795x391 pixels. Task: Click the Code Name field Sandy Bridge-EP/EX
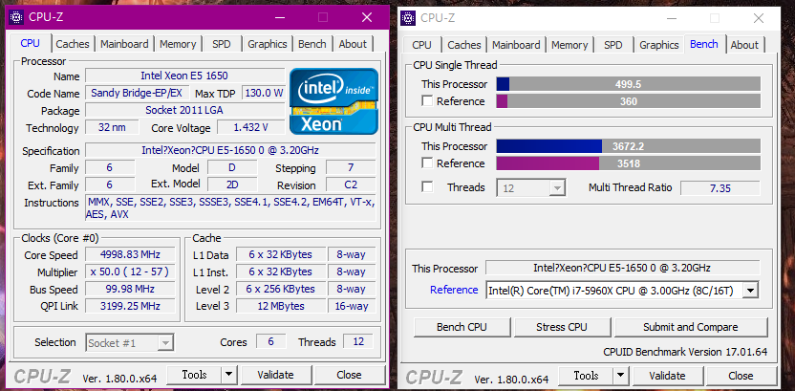tap(137, 93)
